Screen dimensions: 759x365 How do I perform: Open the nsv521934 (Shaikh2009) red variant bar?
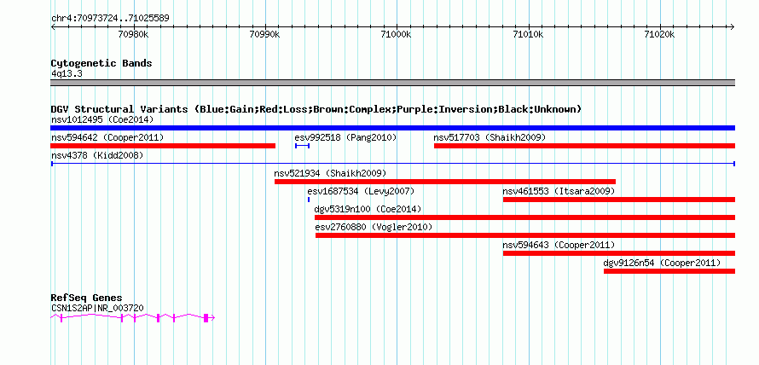445,182
